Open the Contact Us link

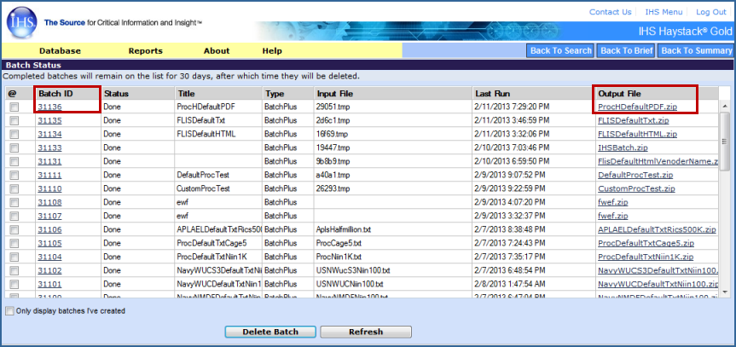610,12
